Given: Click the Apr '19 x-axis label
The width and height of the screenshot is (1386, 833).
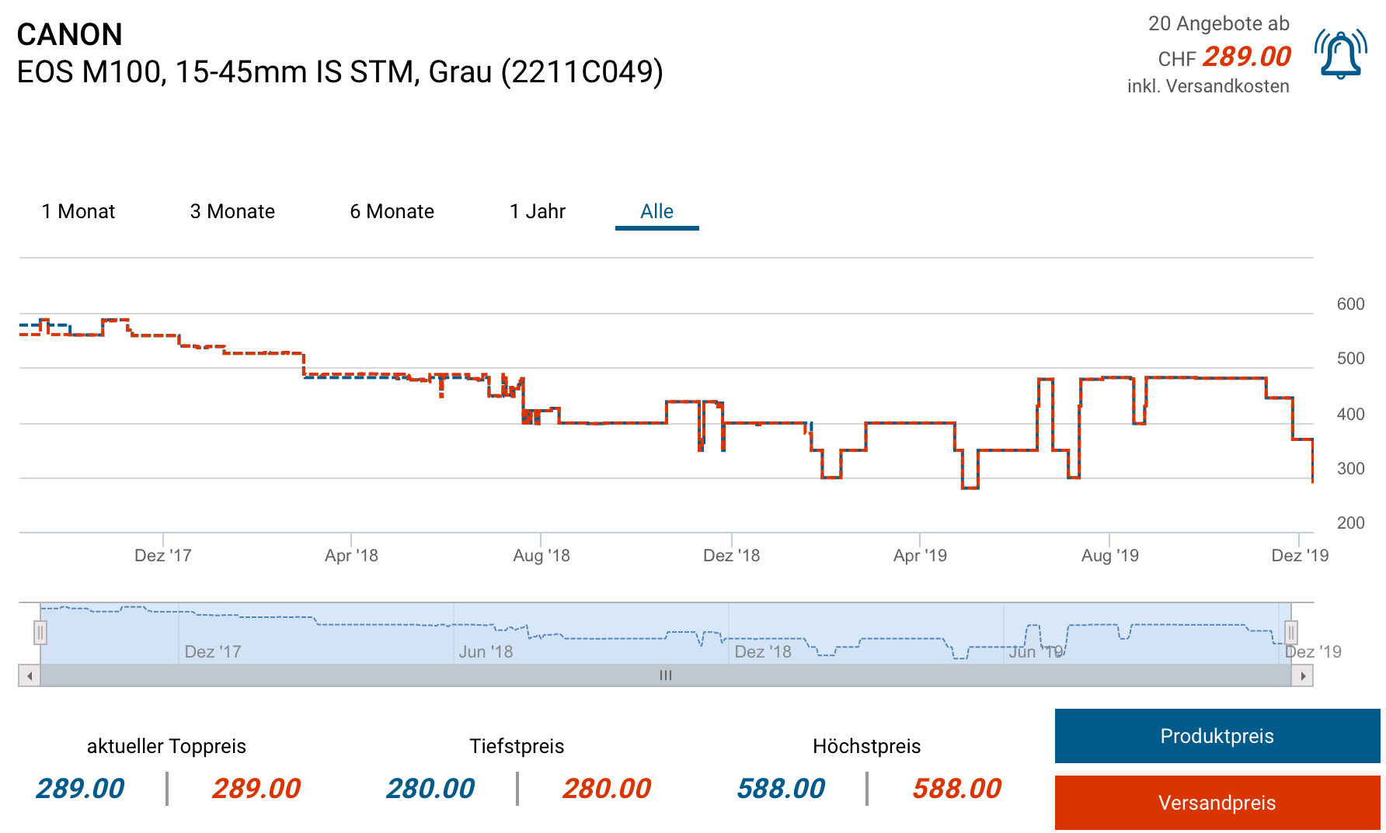Looking at the screenshot, I should 920,556.
